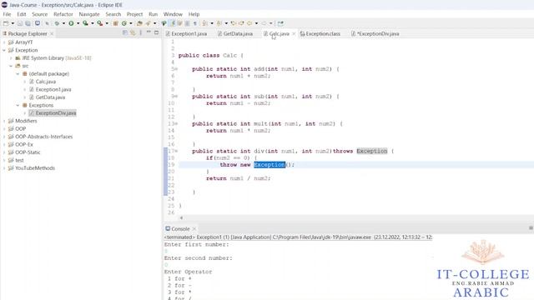Close the Console view tab

194,228
